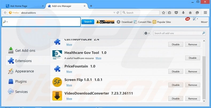Disable the CutTheoPriaCee extension
This screenshot has width=211, height=108.
pyautogui.click(x=175, y=45)
